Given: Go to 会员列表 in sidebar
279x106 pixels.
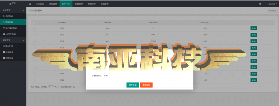Looking at the screenshot, I should point(13,16).
